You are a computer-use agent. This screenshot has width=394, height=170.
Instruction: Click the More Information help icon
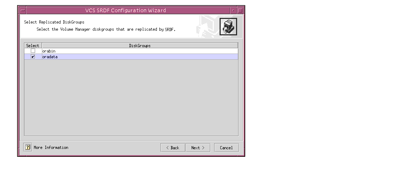tap(28, 147)
